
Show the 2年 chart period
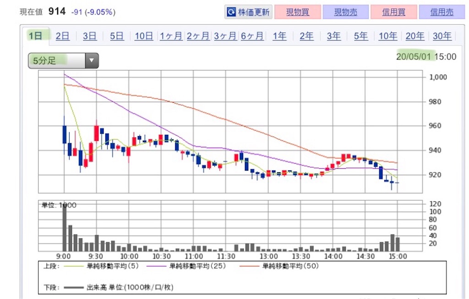click(306, 36)
